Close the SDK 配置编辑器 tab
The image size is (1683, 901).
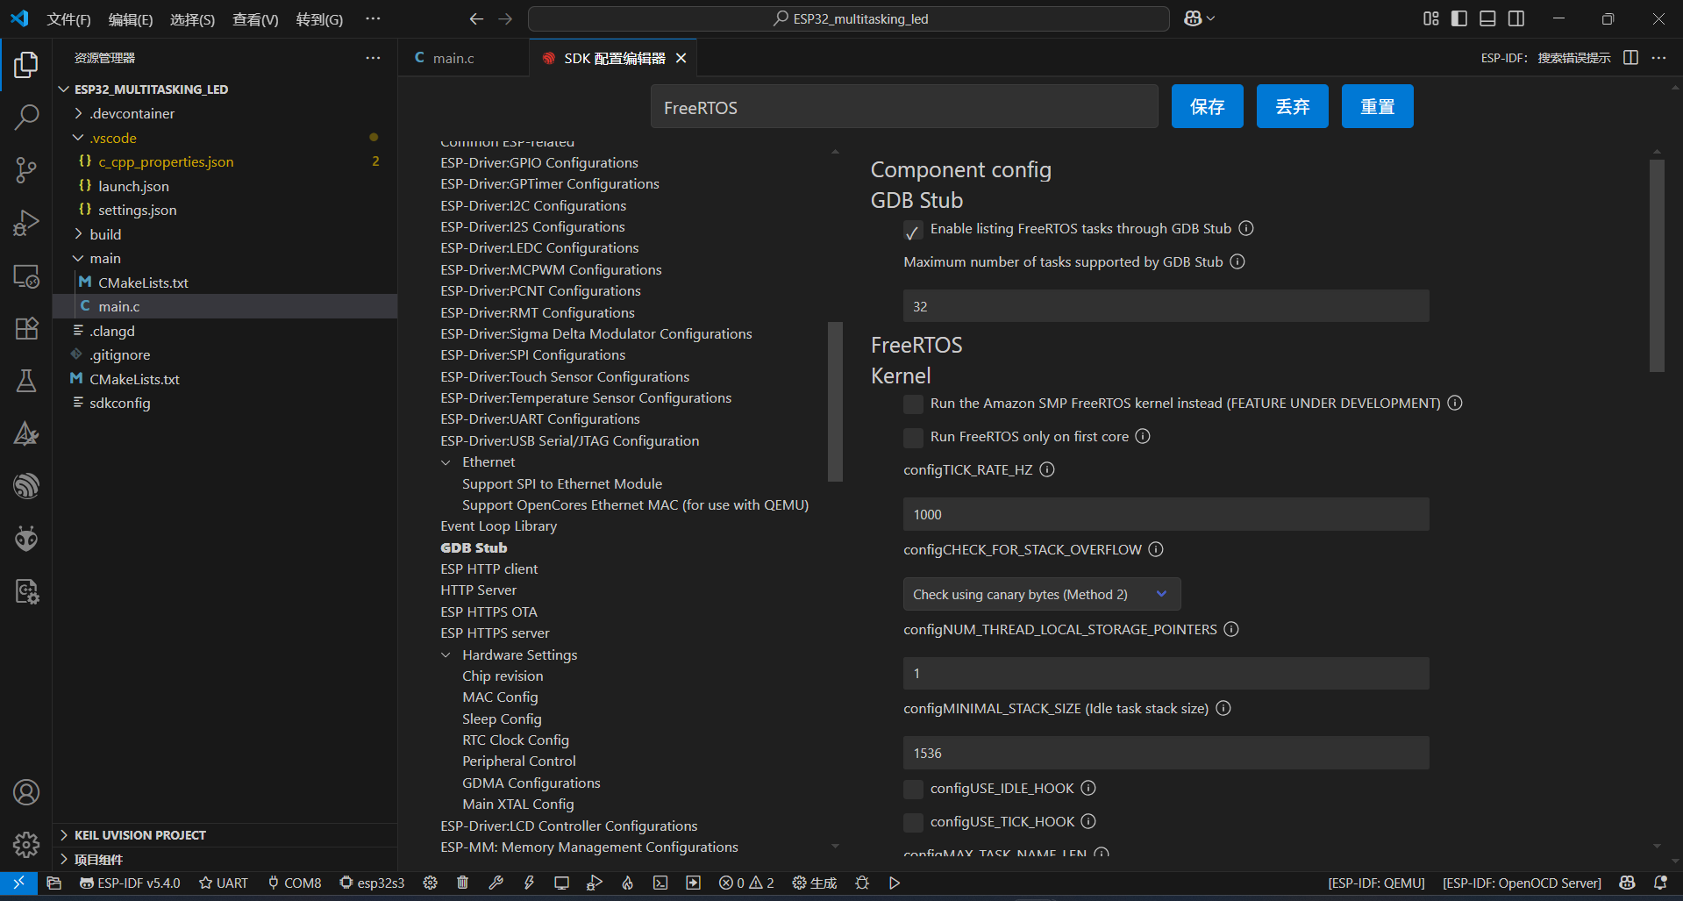click(x=681, y=58)
